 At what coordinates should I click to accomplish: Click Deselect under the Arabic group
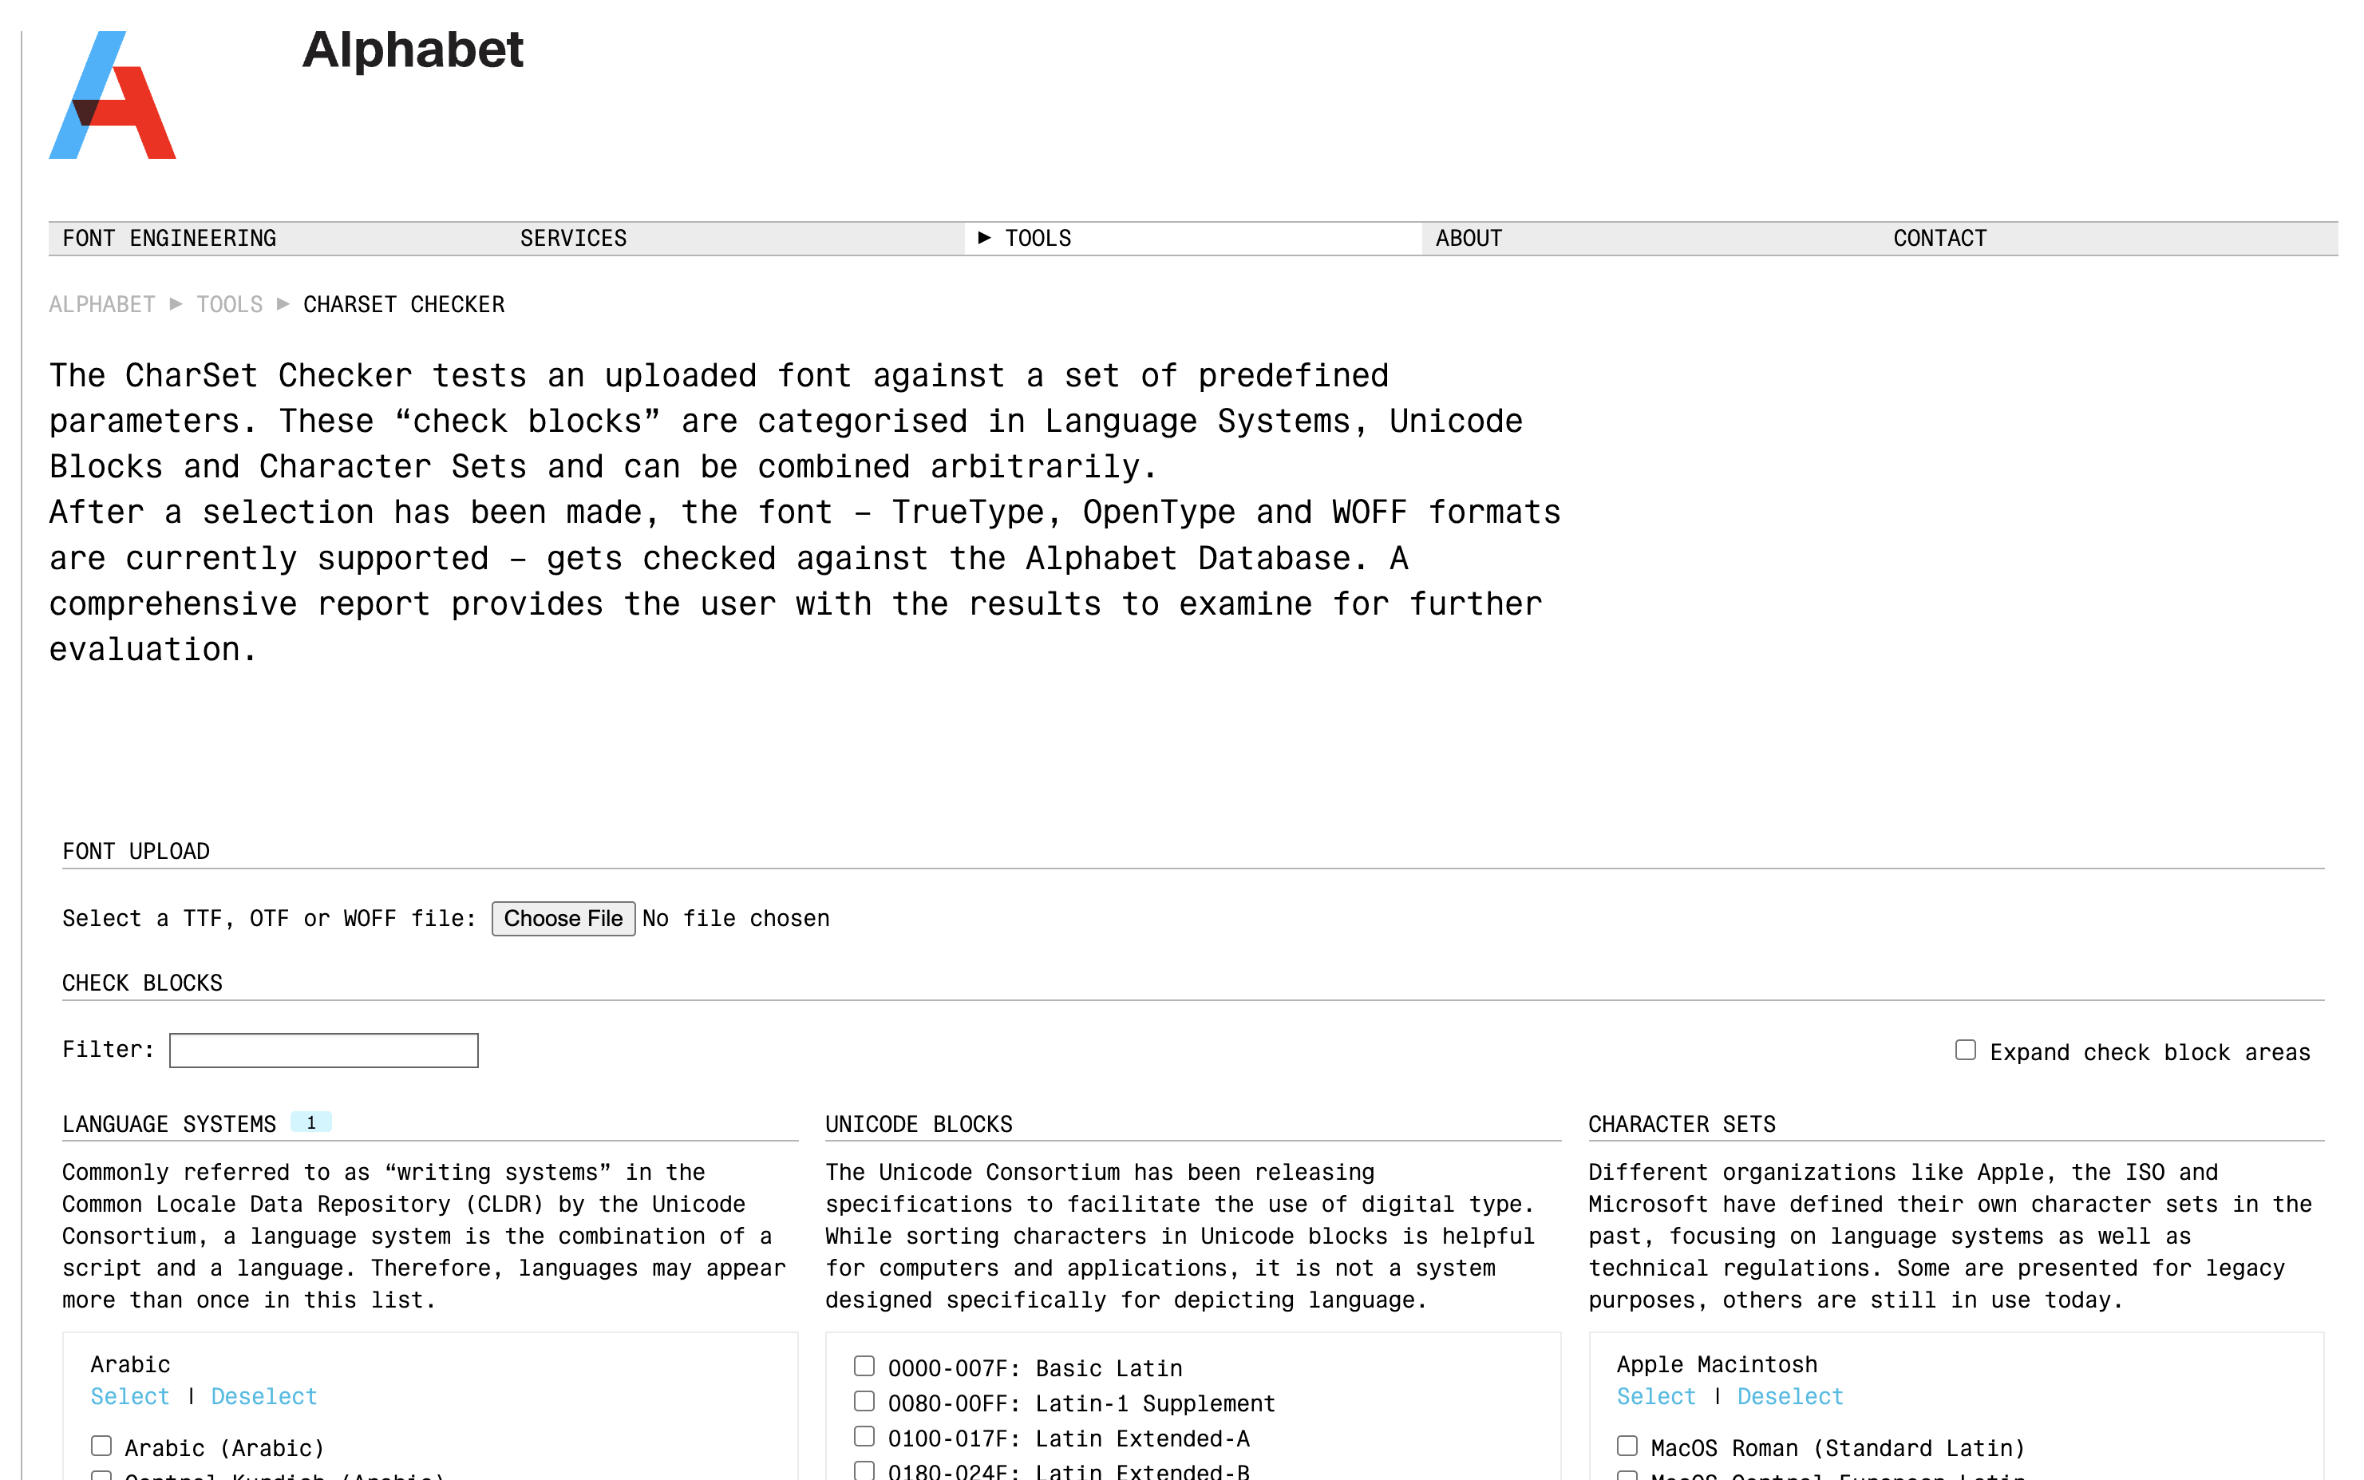pyautogui.click(x=264, y=1397)
